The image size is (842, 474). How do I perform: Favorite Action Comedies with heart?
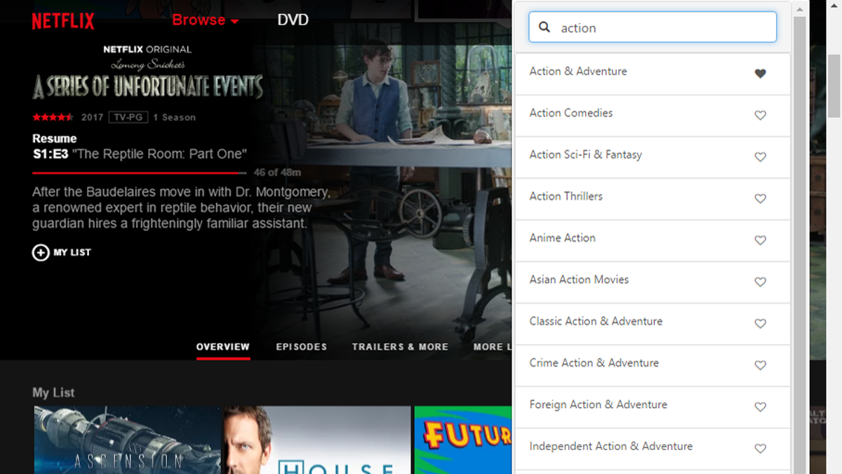point(760,115)
